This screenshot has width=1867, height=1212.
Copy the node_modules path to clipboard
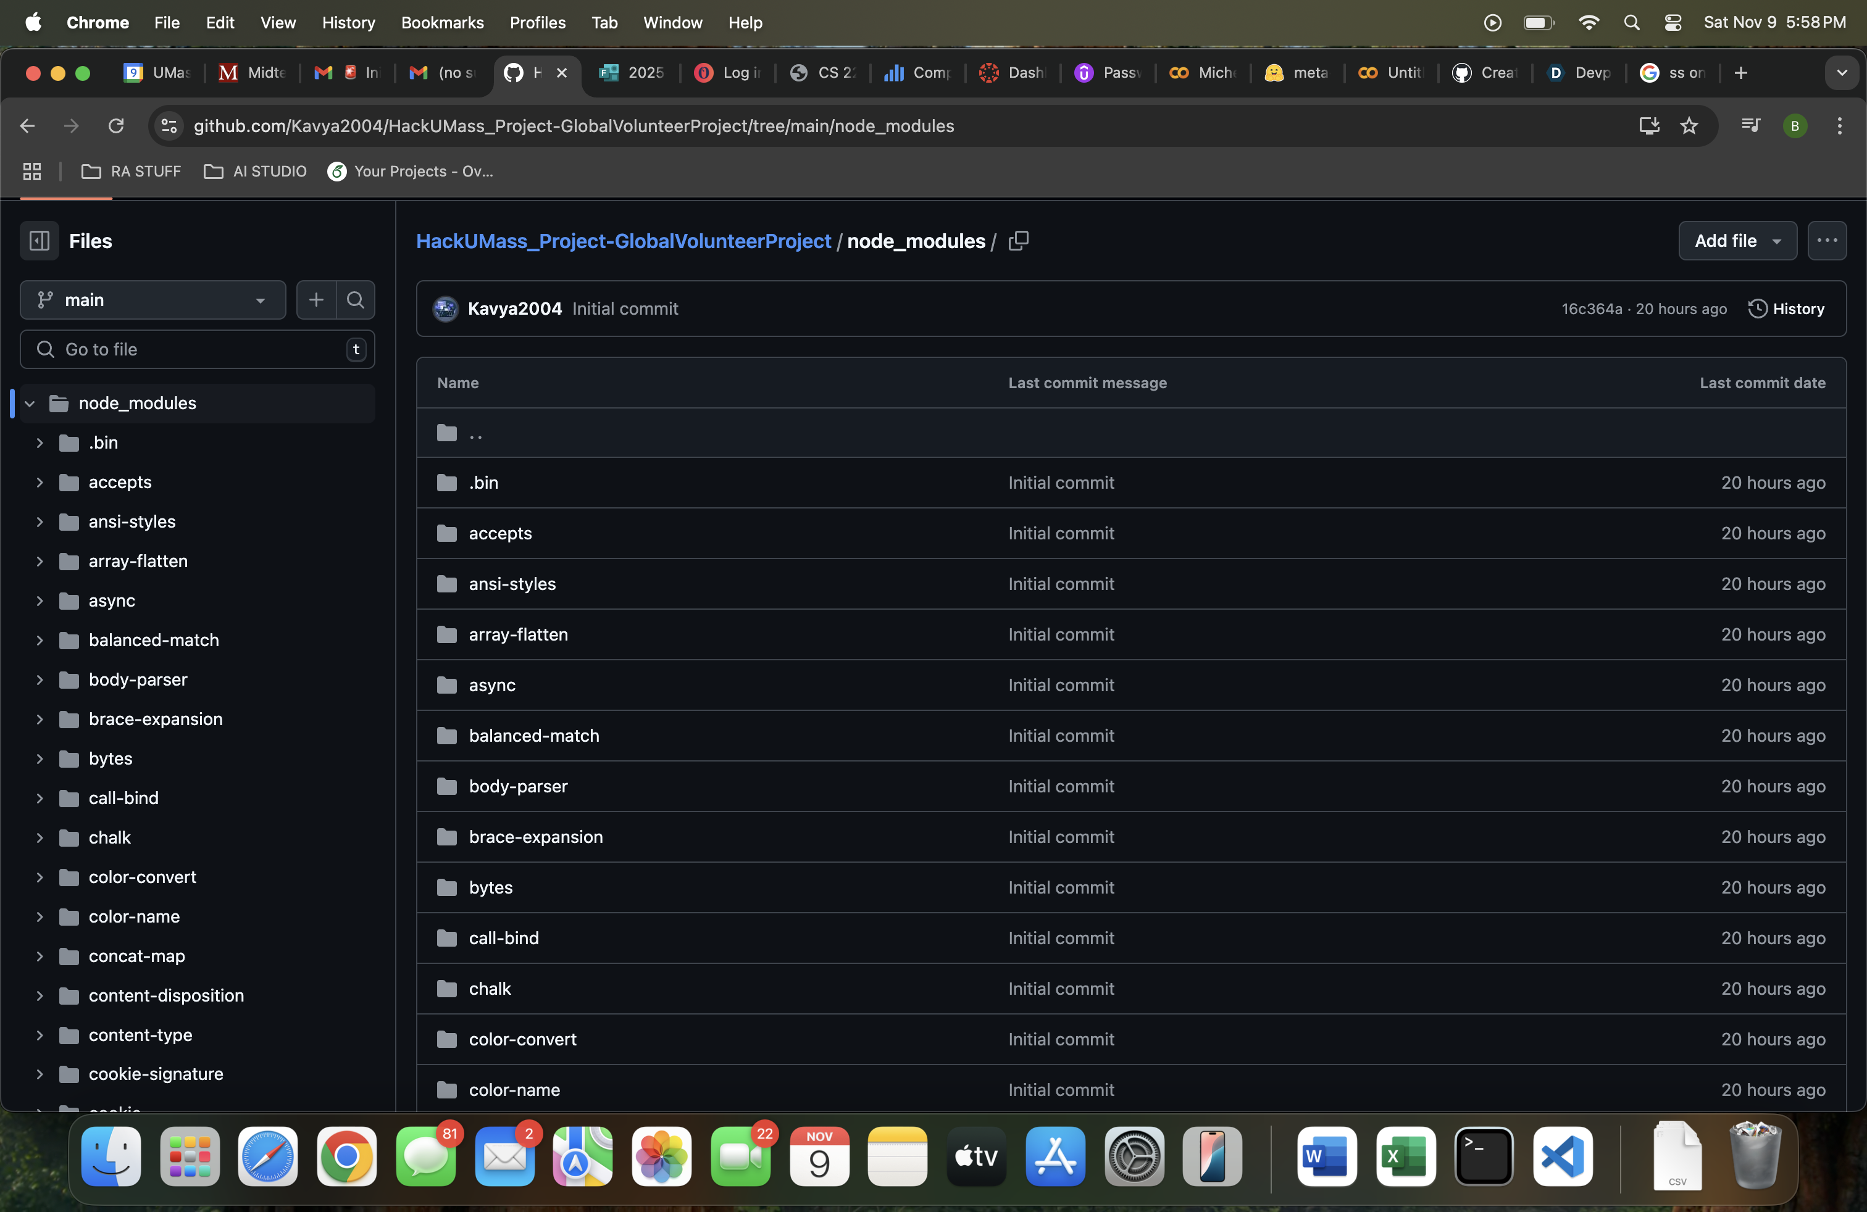(x=1018, y=241)
